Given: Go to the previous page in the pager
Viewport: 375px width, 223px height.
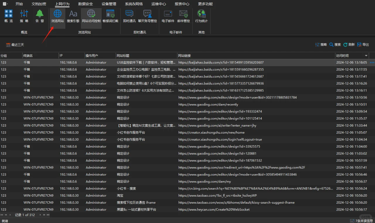Looking at the screenshot, I should (6, 215).
